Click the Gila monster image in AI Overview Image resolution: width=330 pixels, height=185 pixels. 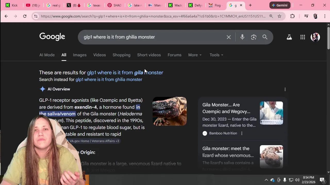[170, 111]
